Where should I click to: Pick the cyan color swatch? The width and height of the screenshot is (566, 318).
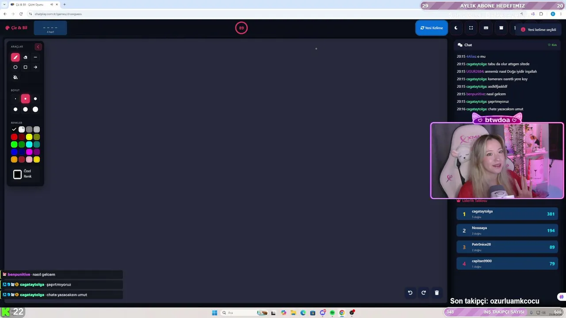coord(29,144)
